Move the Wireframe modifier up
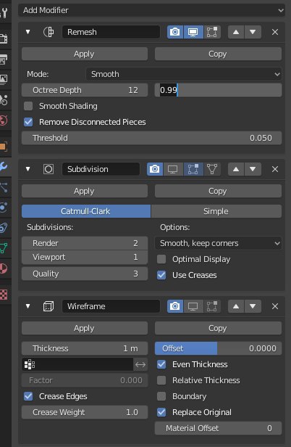Viewport: 291px width, 447px height. click(236, 306)
